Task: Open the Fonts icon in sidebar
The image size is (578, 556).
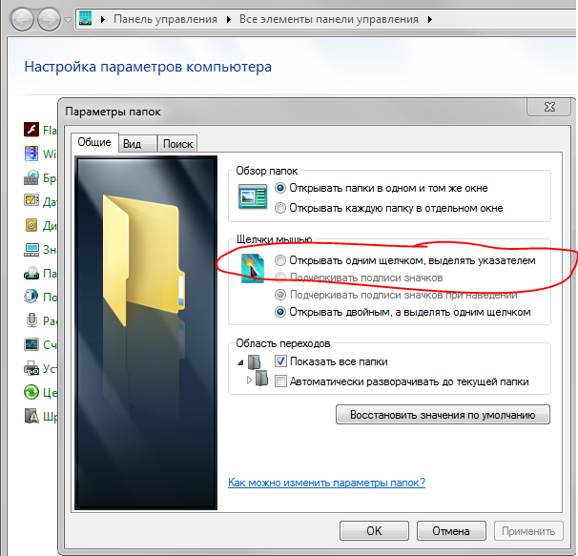Action: coord(30,416)
